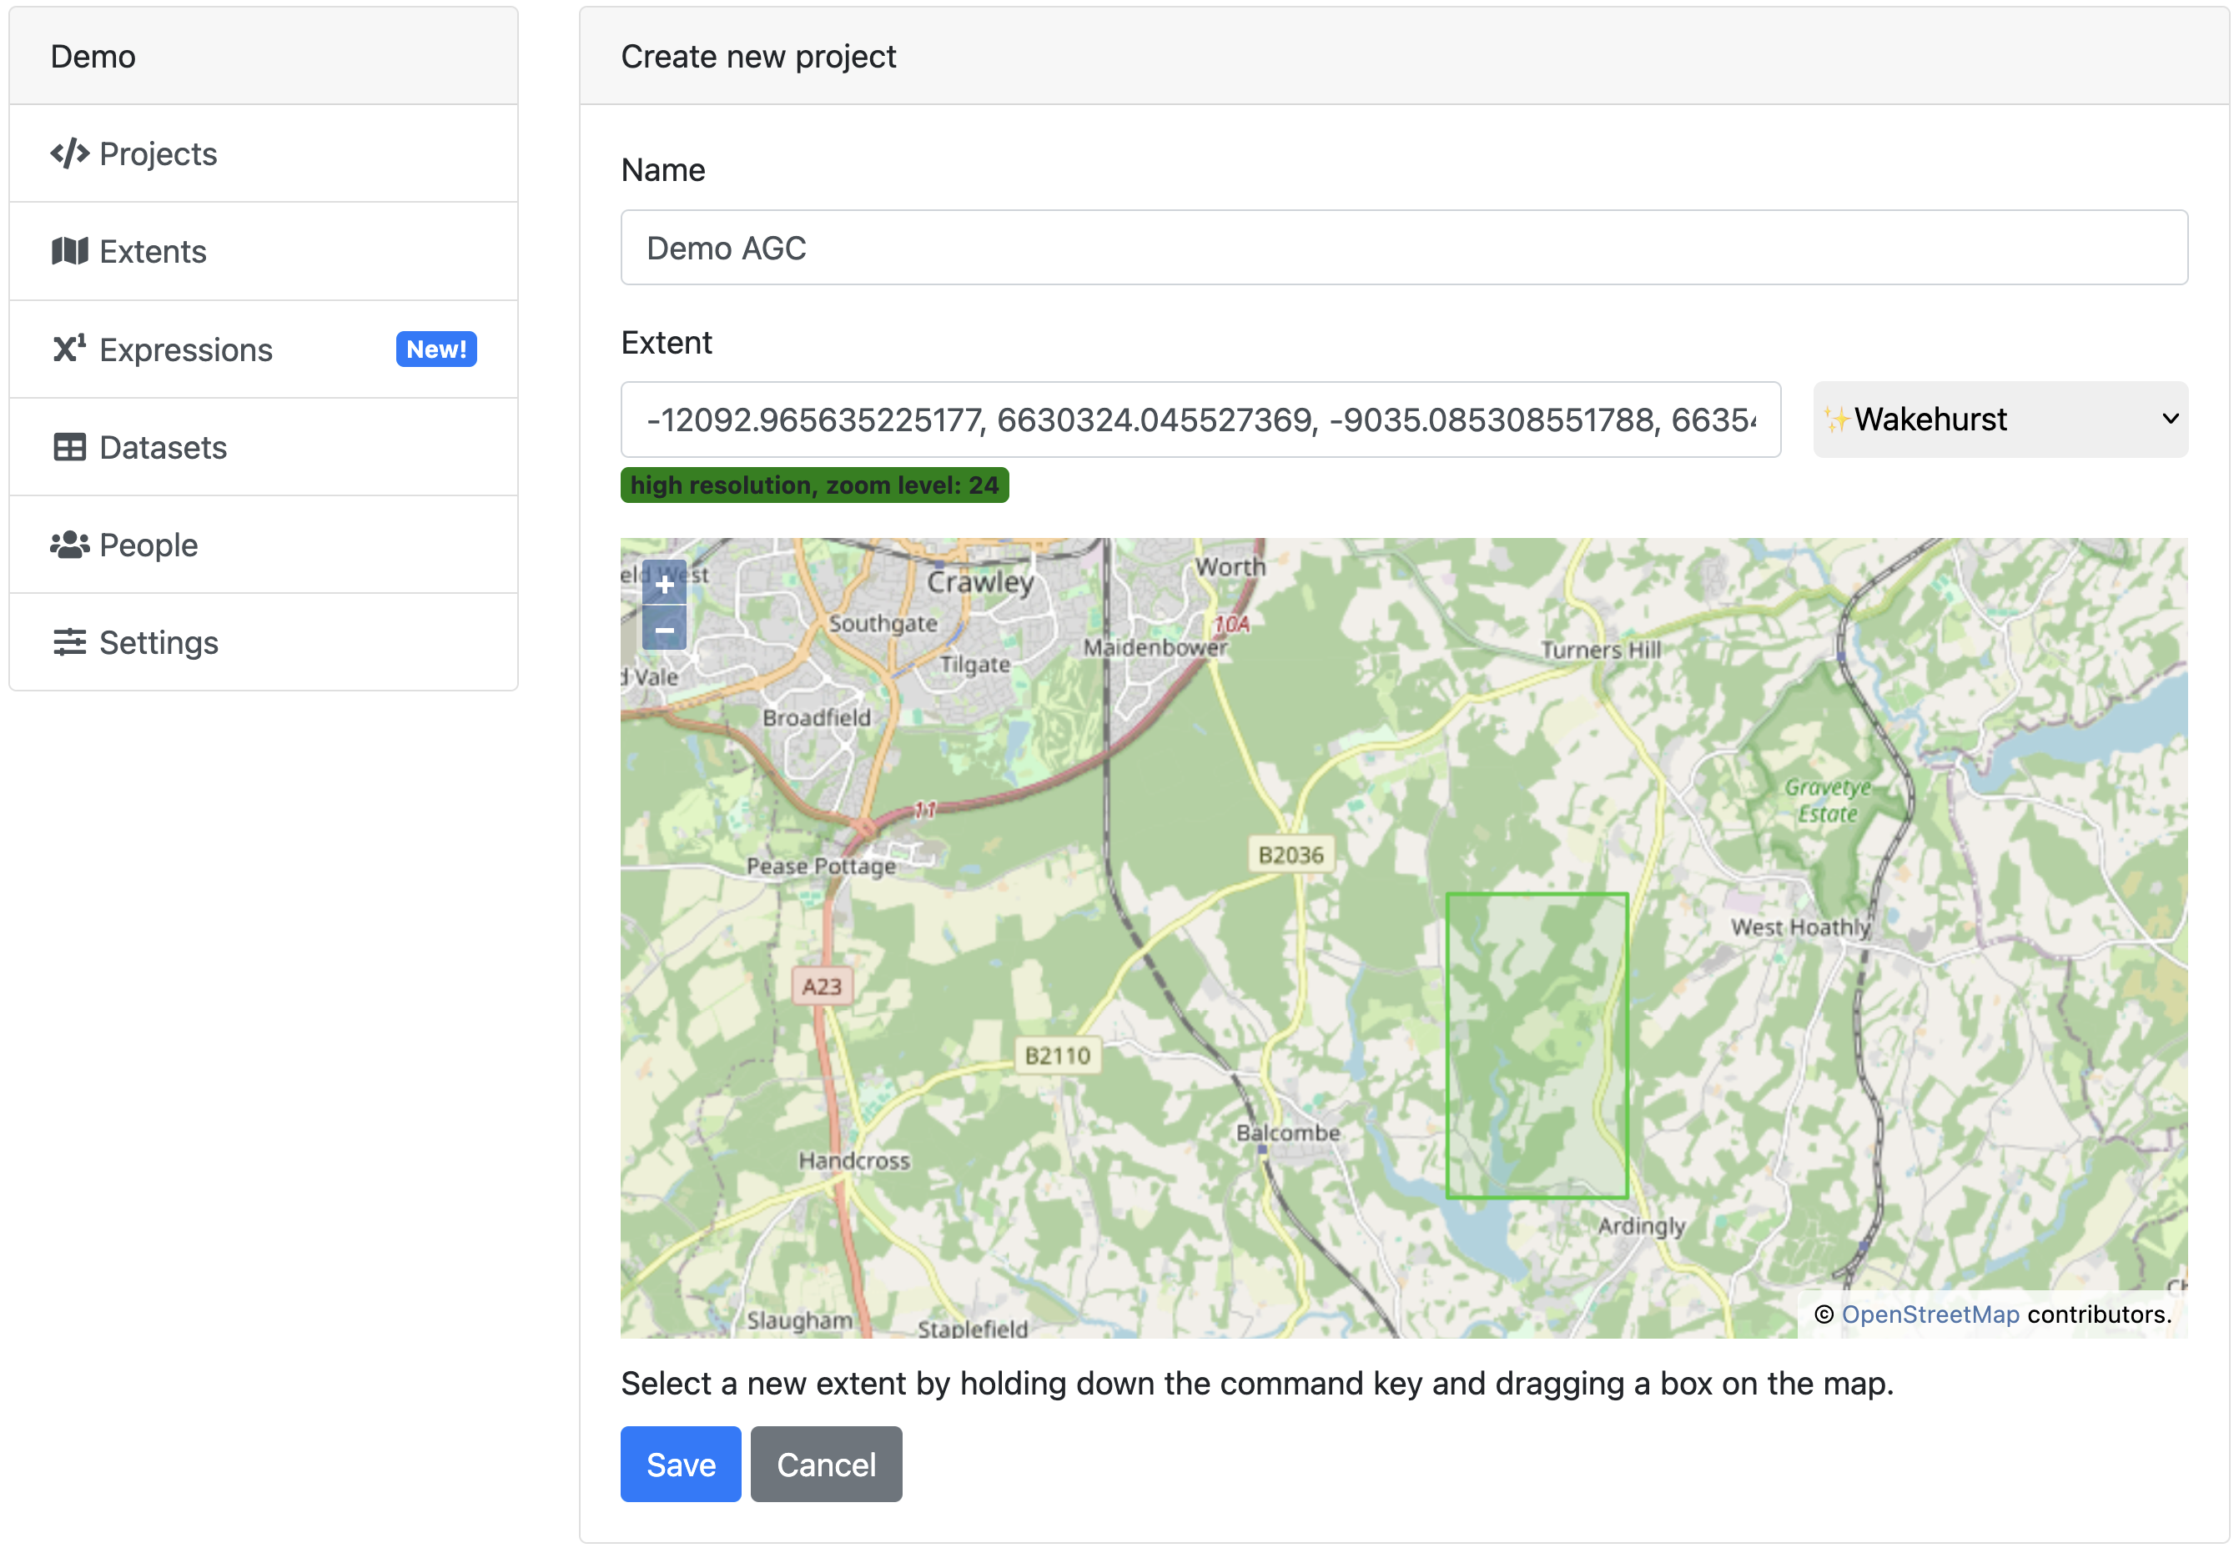Click the dropdown chevron beside Wakehurst
The width and height of the screenshot is (2239, 1553).
2169,420
